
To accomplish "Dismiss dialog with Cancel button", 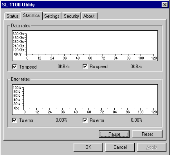I will (x=120, y=147).
